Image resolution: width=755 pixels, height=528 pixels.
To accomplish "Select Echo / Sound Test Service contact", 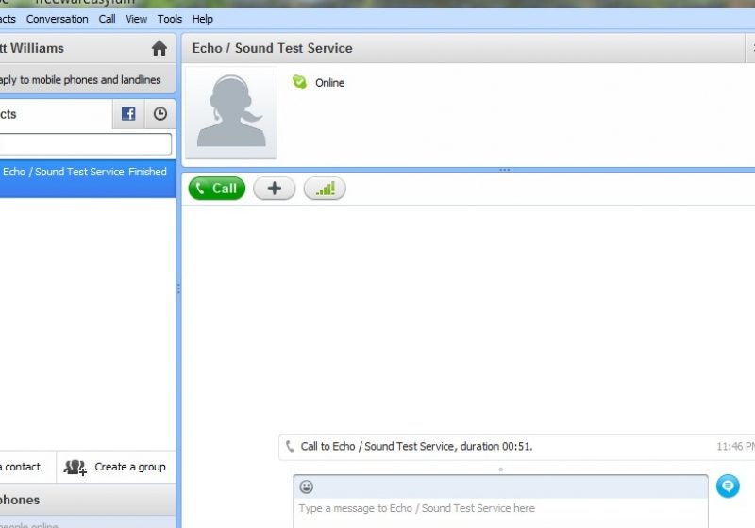I will click(x=88, y=179).
